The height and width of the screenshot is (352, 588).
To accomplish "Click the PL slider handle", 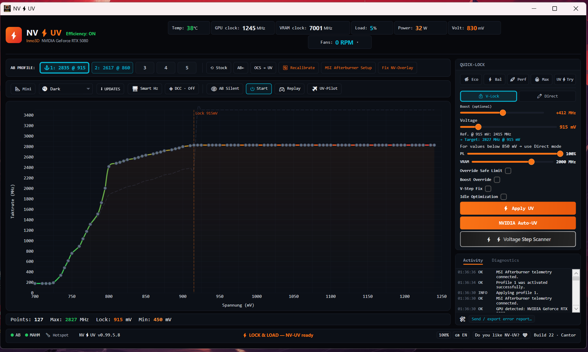I will tap(560, 154).
